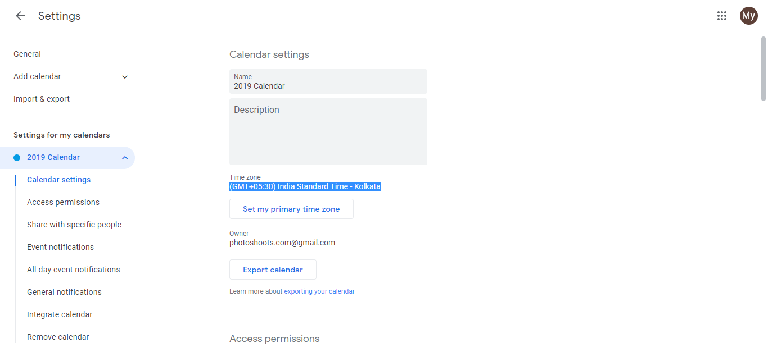Jump to All-day event notifications
Screen dimensions: 768x347
(x=74, y=270)
